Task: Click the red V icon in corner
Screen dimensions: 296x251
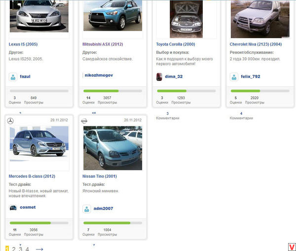Action: pos(292,247)
